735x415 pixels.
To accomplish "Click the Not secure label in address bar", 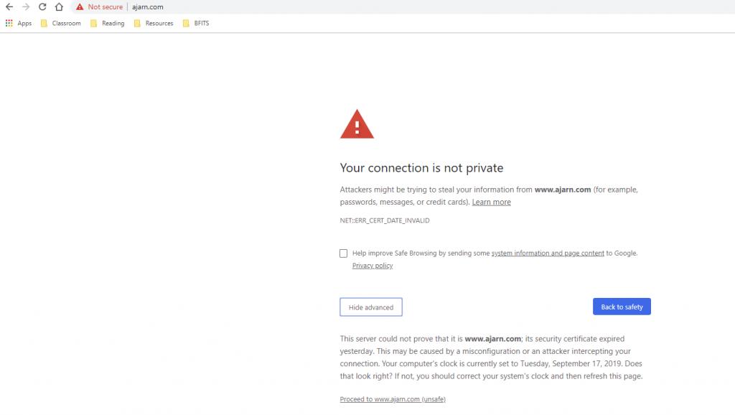I will pos(105,7).
